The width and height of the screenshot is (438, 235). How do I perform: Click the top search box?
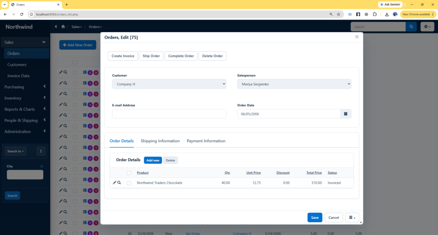tap(378, 27)
